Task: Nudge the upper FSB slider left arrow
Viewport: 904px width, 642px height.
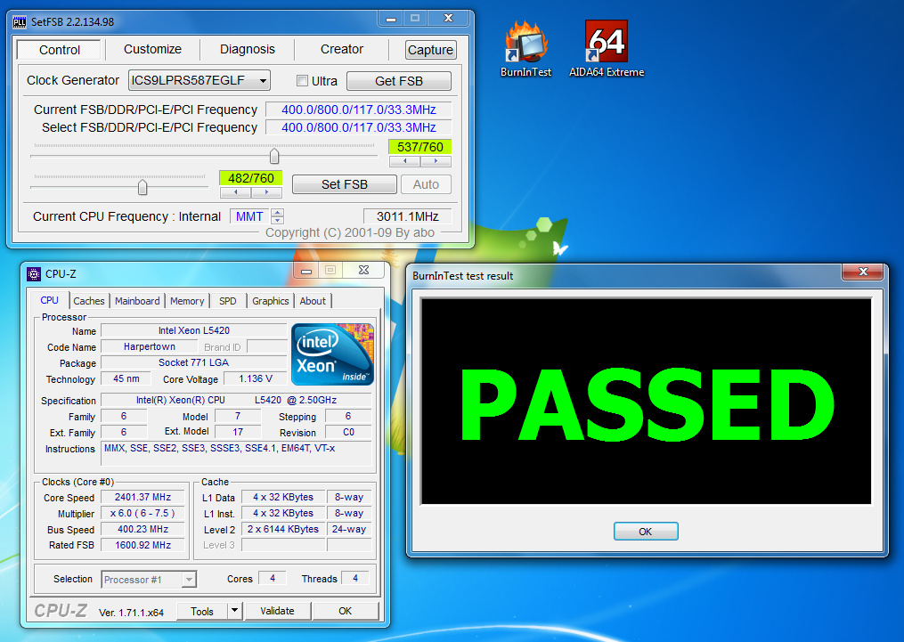Action: coord(404,161)
